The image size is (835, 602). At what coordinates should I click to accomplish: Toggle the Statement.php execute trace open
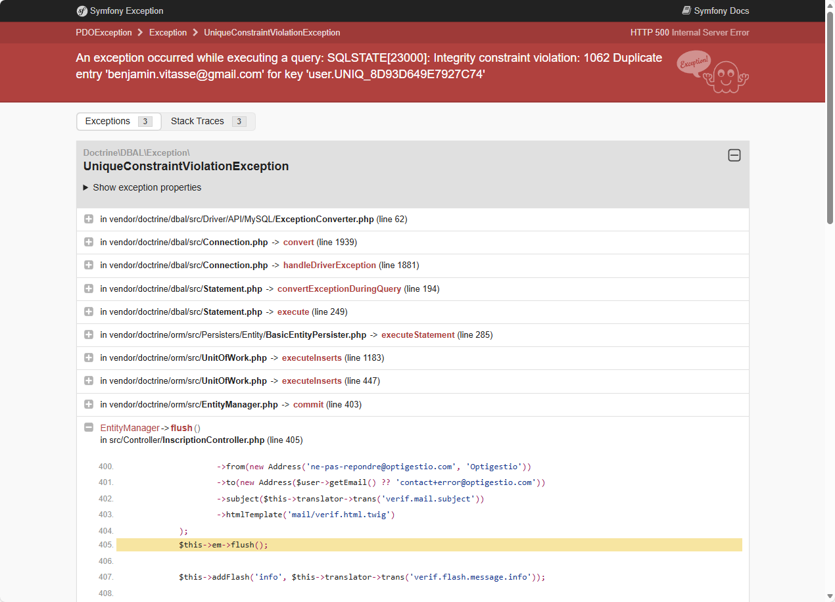[x=89, y=312]
